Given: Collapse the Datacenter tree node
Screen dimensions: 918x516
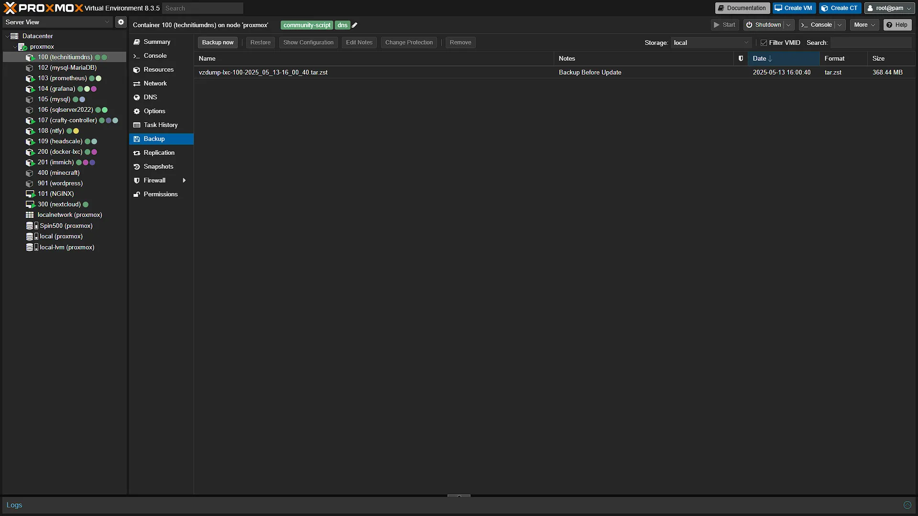Looking at the screenshot, I should tap(7, 36).
